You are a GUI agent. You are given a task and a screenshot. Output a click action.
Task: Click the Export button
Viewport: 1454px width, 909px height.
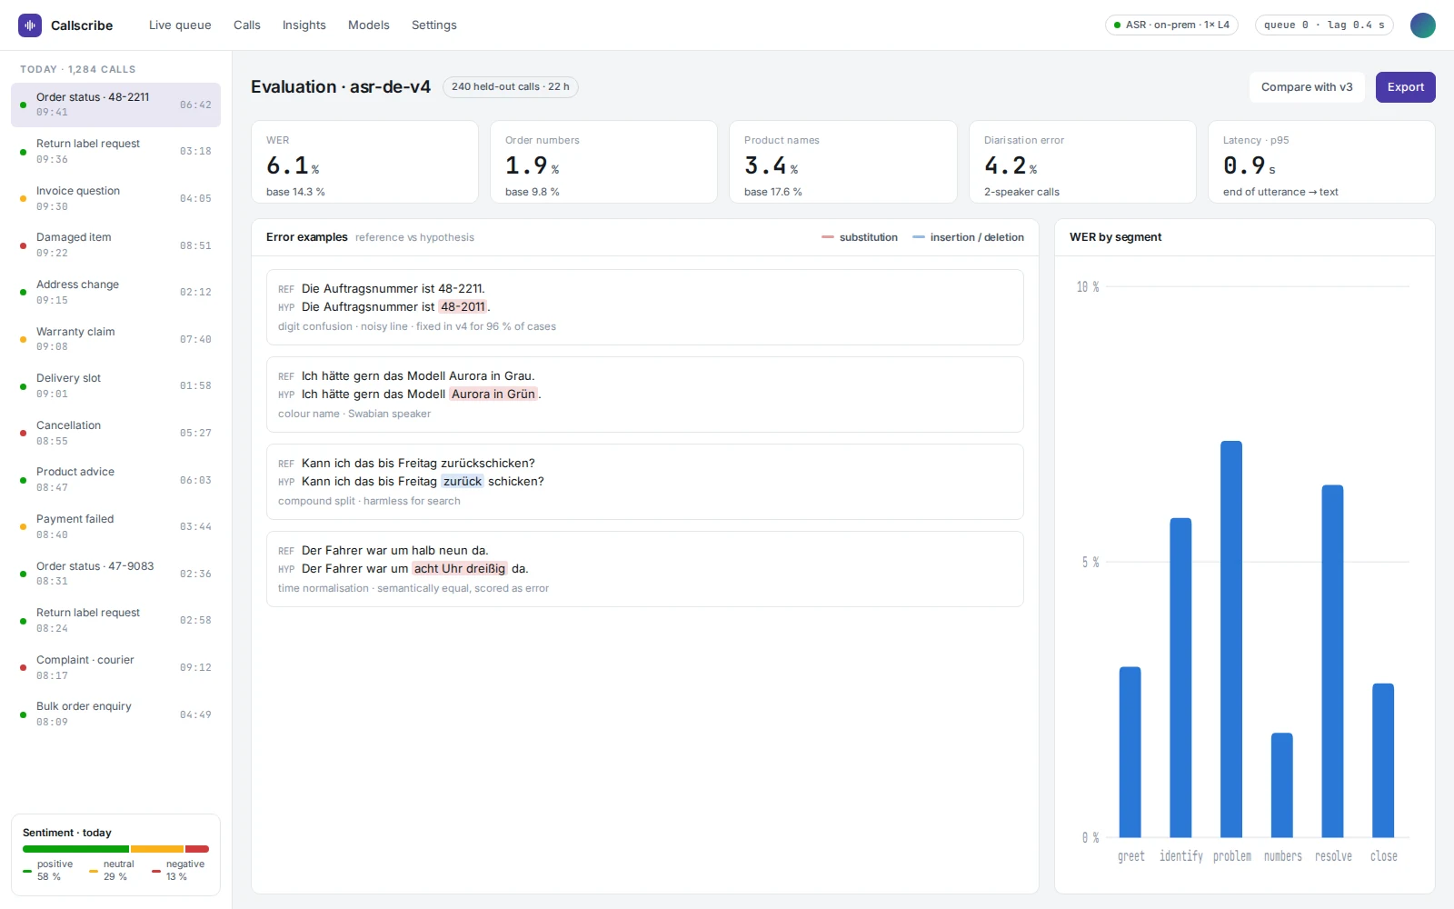tap(1405, 87)
